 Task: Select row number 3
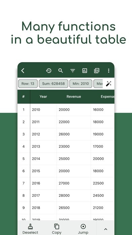(x=24, y=134)
